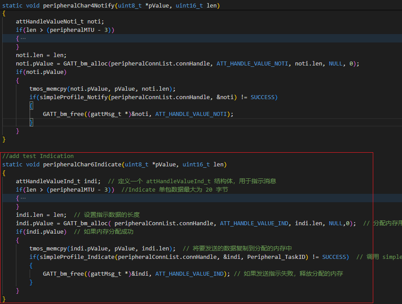Click the "indi.len = len;" statement

(41, 215)
